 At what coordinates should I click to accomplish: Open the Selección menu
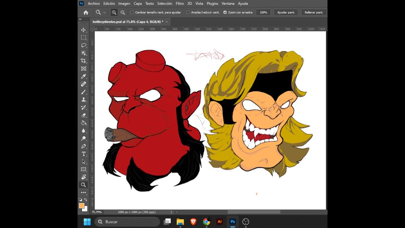click(x=165, y=3)
